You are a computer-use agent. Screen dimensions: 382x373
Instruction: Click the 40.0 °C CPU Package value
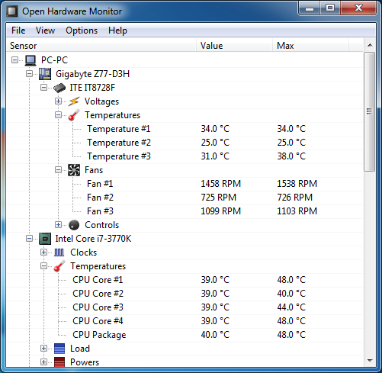[215, 335]
